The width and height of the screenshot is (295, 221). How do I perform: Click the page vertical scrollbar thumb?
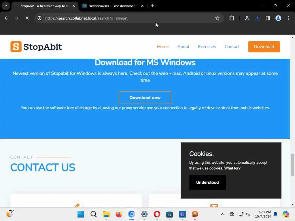(x=292, y=165)
